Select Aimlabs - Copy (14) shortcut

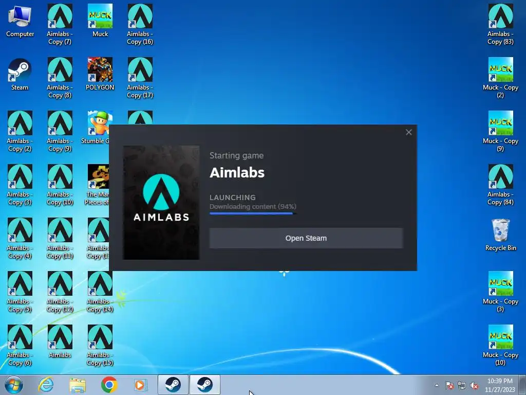(x=100, y=292)
